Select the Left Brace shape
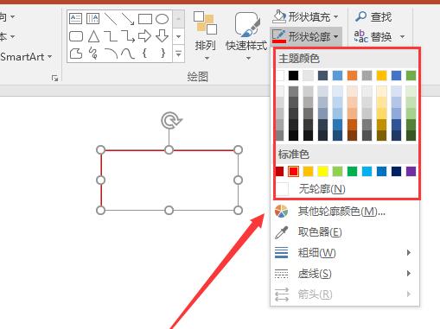The image size is (440, 329). pyautogui.click(x=145, y=54)
